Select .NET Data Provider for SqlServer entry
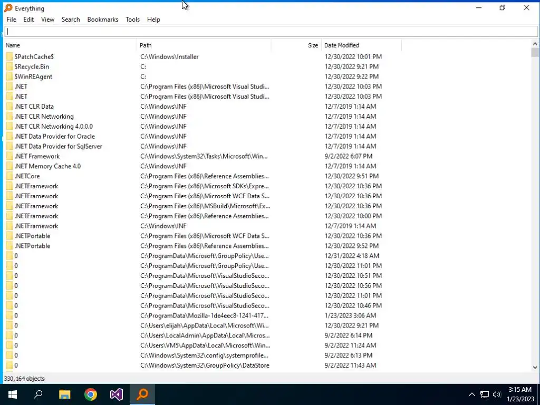 [x=58, y=147]
